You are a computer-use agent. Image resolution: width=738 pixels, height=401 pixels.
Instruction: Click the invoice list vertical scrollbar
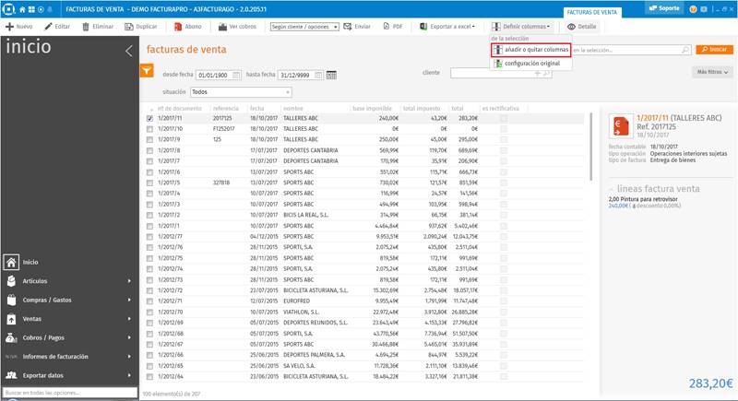point(591,147)
